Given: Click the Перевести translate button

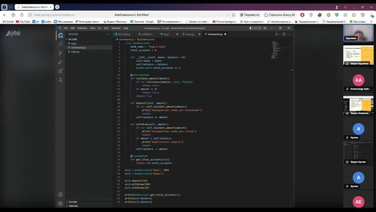Looking at the screenshot, I should [x=250, y=15].
